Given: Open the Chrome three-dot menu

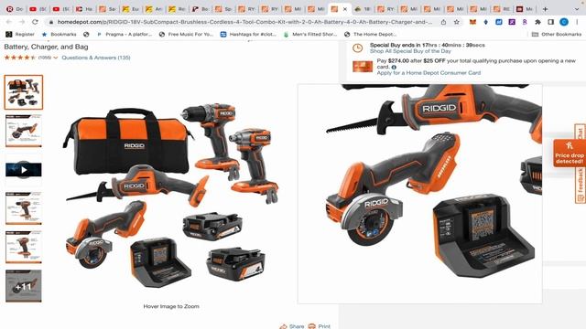Looking at the screenshot, I should pos(578,22).
